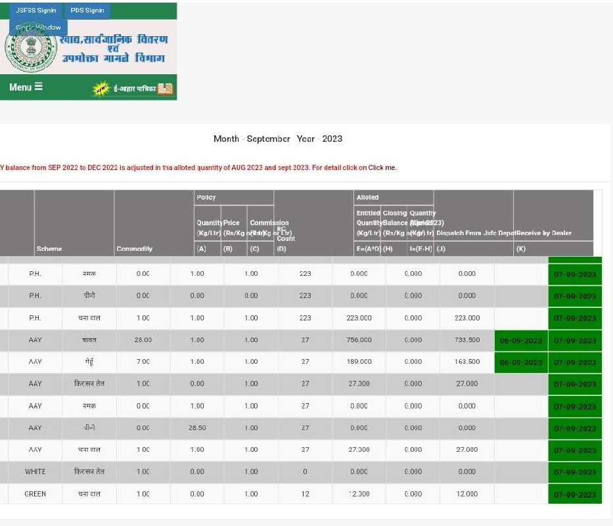Click AAY गेहूं dispatch date 06-09-2023
613x526 pixels.
coord(520,362)
